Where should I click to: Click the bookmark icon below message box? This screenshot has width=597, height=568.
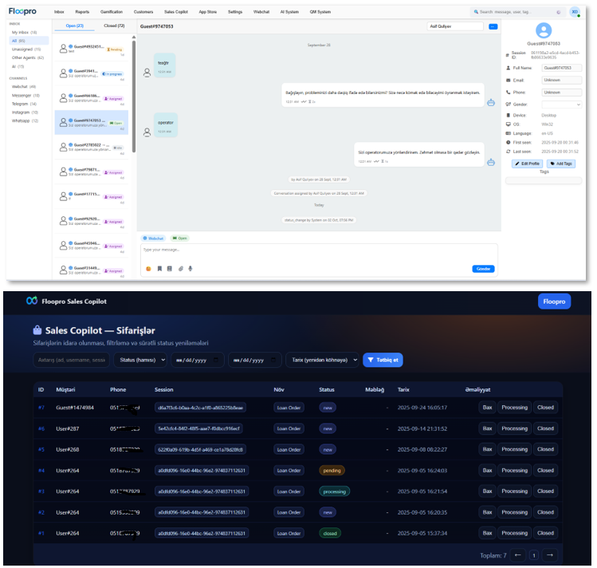[x=159, y=269]
